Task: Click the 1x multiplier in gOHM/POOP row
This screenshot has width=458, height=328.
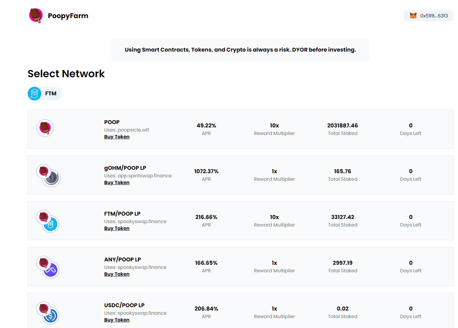Action: tap(274, 171)
